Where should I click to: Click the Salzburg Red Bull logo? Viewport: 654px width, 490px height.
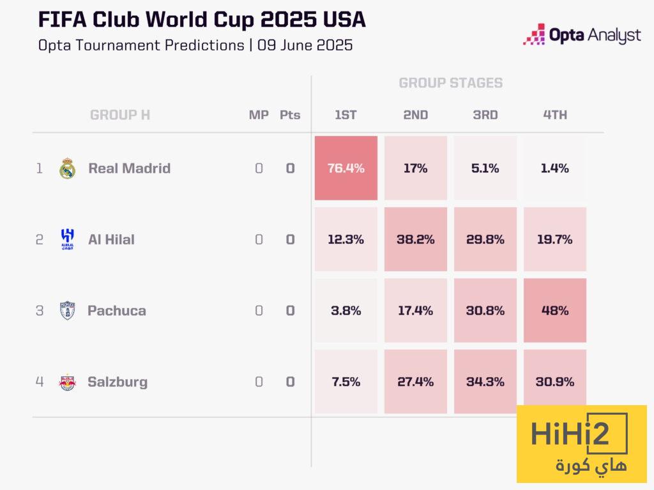click(x=67, y=382)
